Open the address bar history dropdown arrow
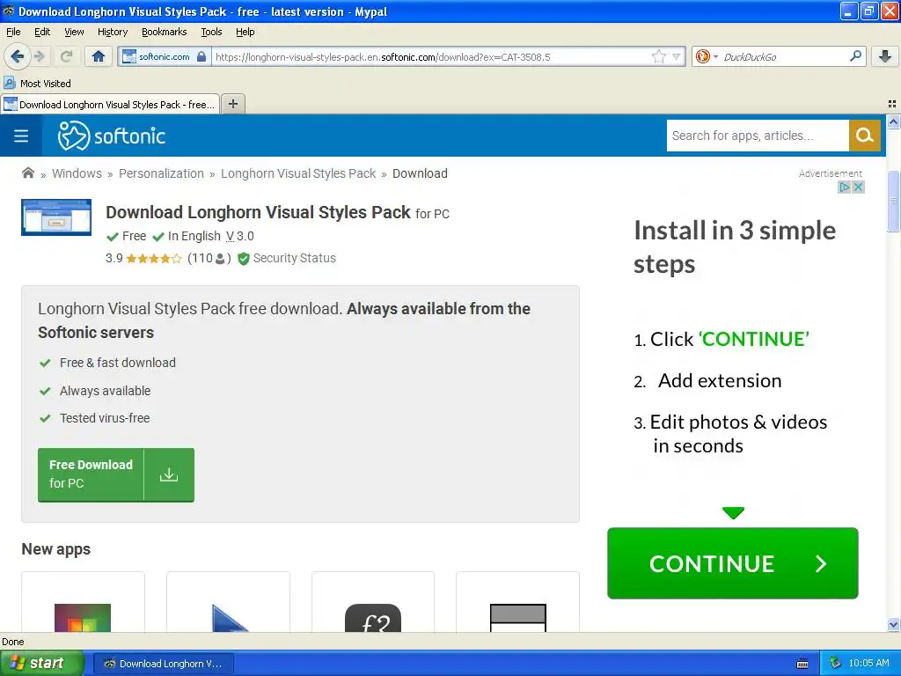This screenshot has height=676, width=901. 677,56
